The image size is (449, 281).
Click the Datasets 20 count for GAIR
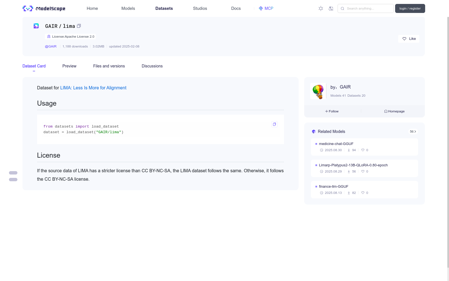[x=356, y=96]
